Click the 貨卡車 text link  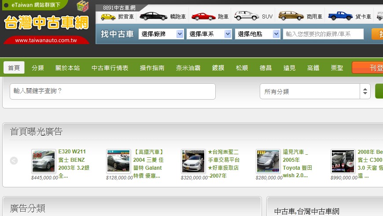click(363, 17)
